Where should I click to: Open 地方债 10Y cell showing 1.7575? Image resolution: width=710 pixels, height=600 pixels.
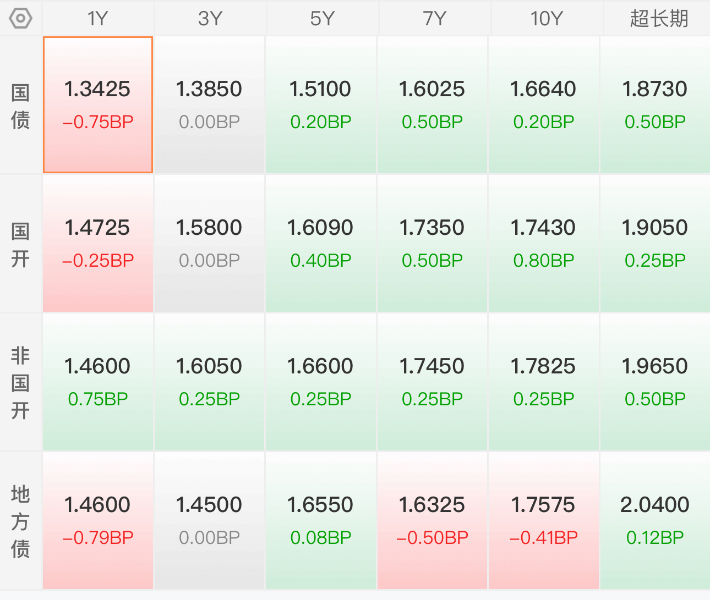click(543, 521)
